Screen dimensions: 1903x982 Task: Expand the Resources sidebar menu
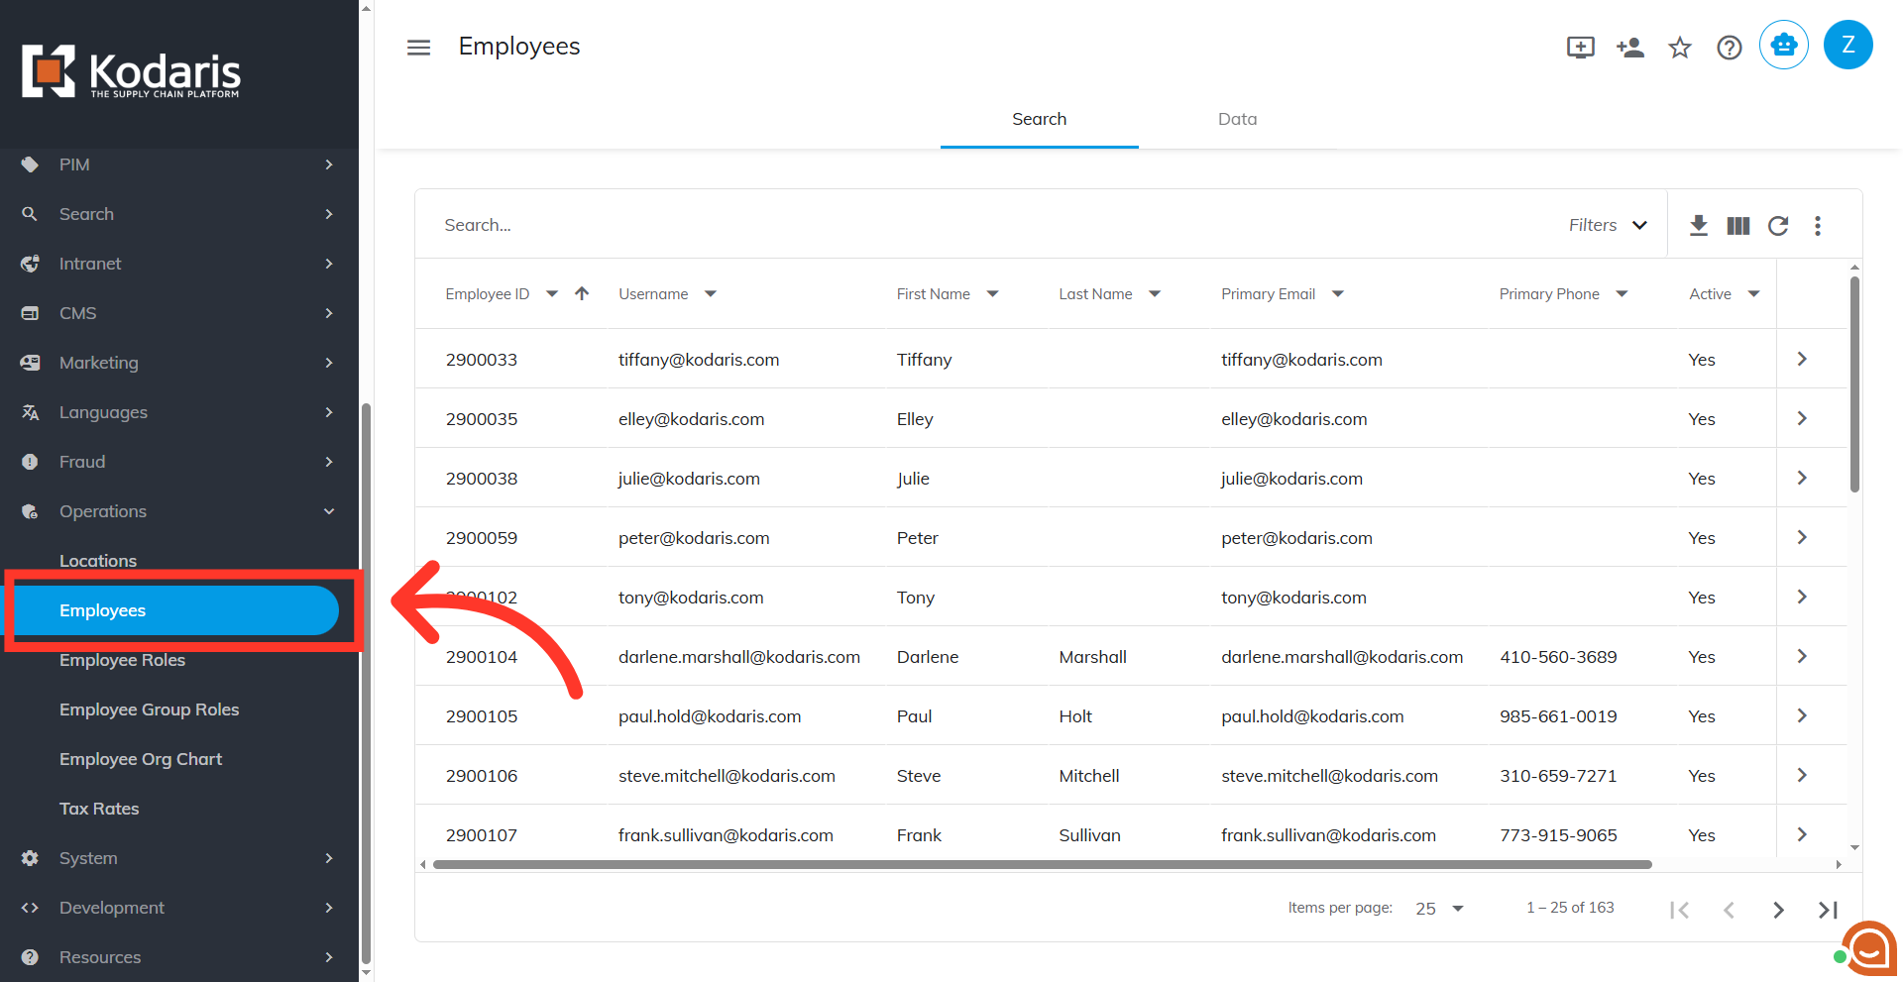click(178, 957)
